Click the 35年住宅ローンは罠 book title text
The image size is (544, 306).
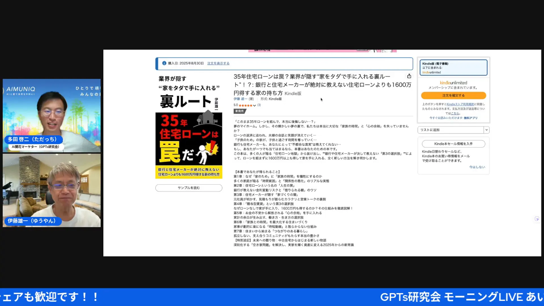pyautogui.click(x=322, y=85)
